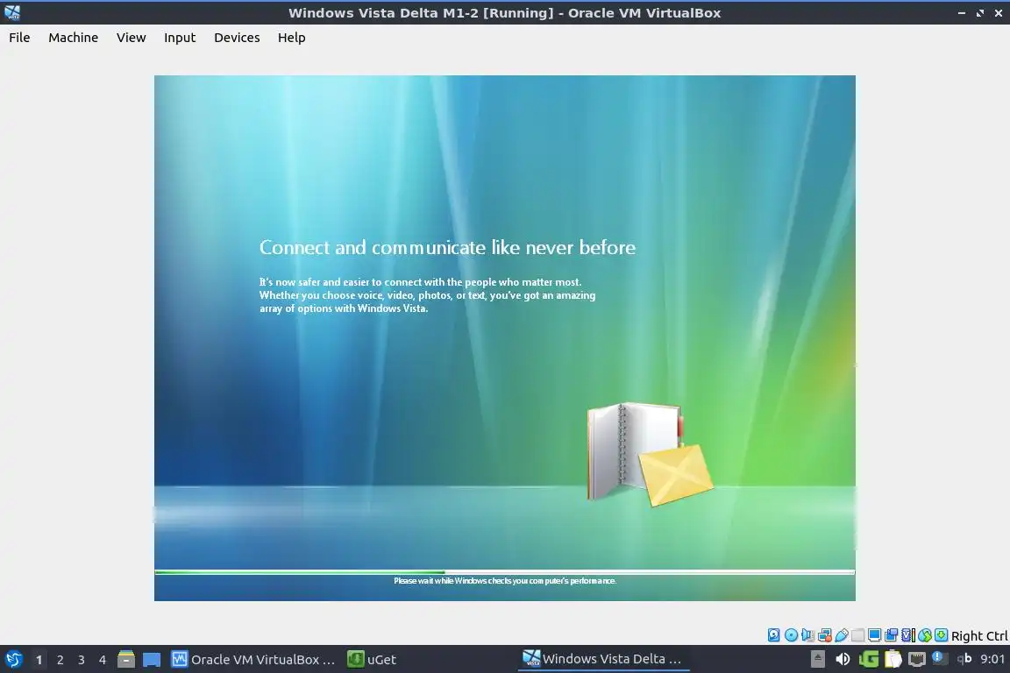
Task: Open the Input menu
Action: pos(180,38)
